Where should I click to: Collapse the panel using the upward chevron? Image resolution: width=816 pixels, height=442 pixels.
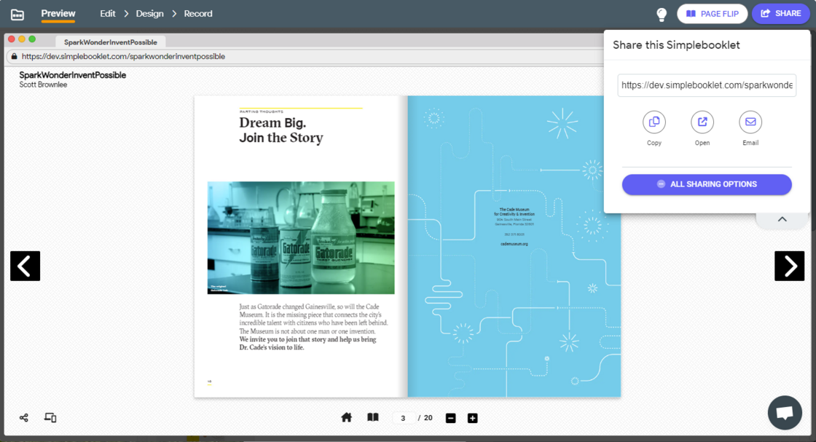(781, 218)
